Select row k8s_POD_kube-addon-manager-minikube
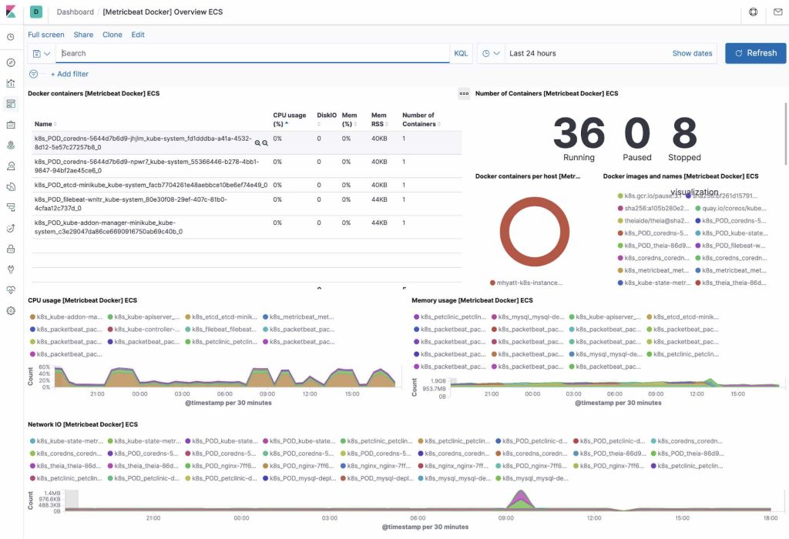The width and height of the screenshot is (789, 539). 247,227
